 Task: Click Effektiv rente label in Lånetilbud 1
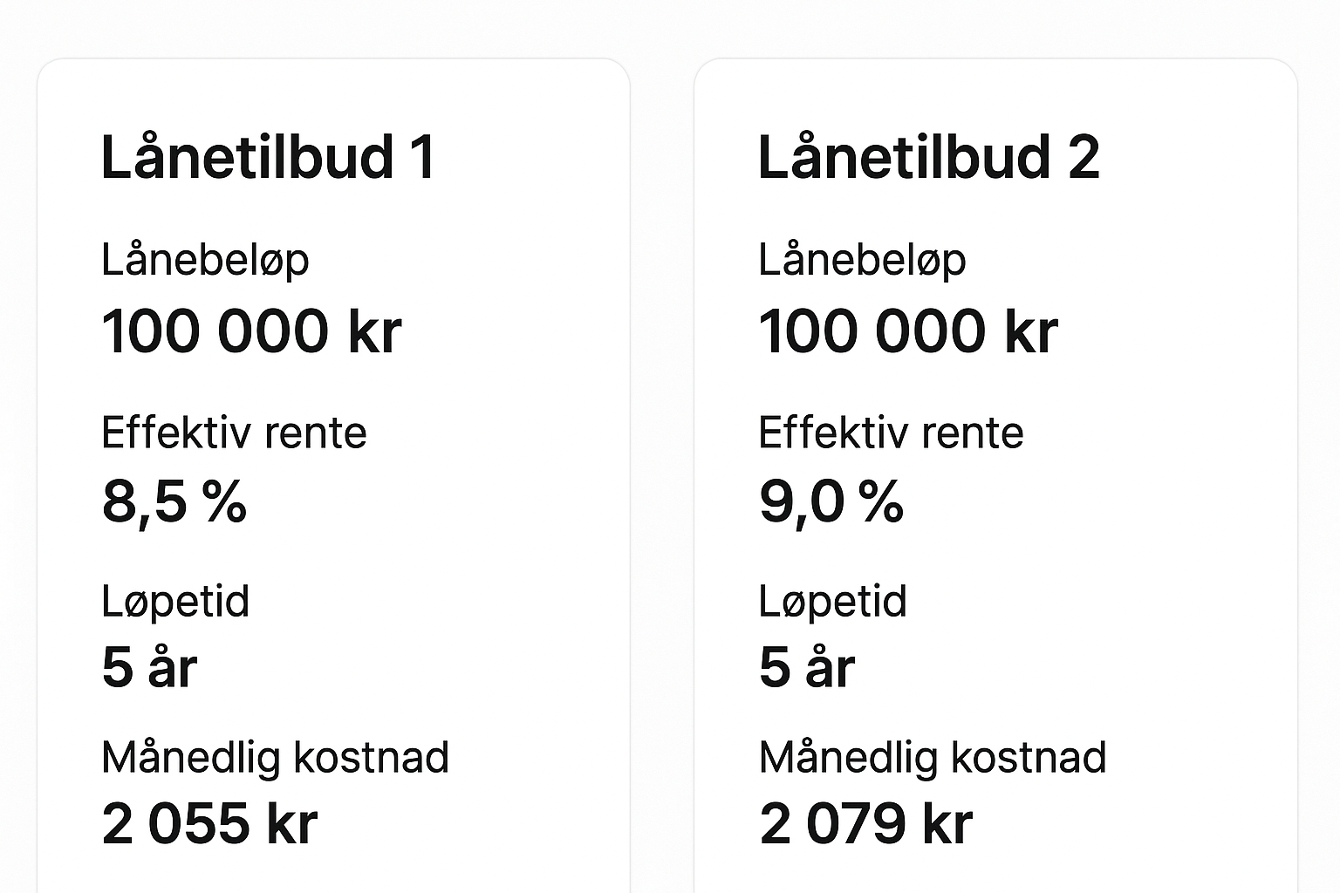pyautogui.click(x=234, y=433)
